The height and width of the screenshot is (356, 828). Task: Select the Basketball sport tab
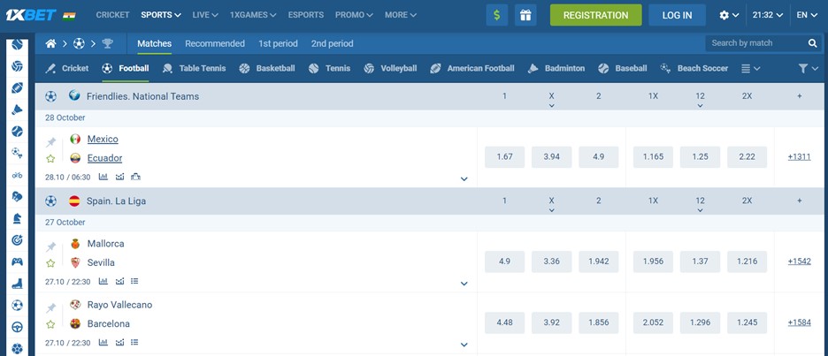(266, 69)
